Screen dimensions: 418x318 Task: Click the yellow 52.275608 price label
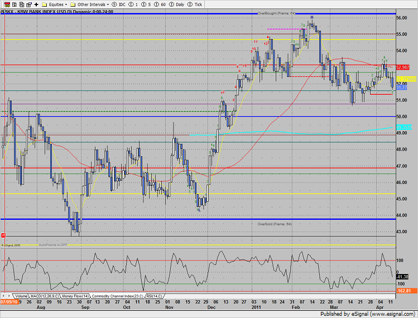click(x=406, y=79)
